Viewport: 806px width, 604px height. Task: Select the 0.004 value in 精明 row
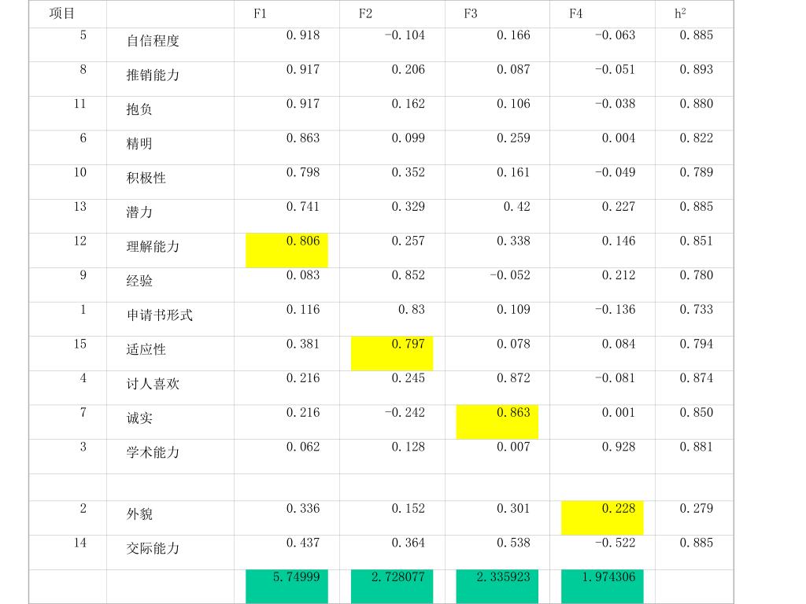click(x=619, y=138)
